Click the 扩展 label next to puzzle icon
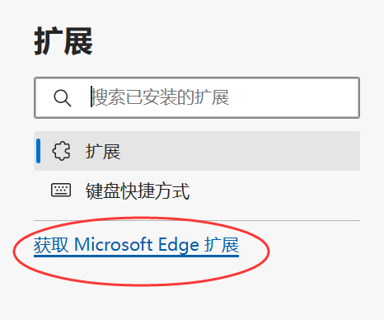 point(103,151)
